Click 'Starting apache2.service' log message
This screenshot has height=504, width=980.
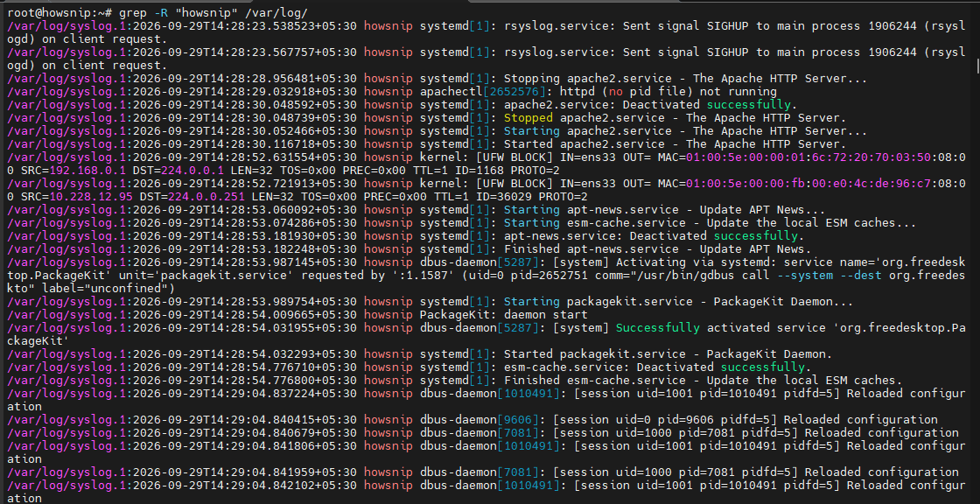tap(686, 130)
